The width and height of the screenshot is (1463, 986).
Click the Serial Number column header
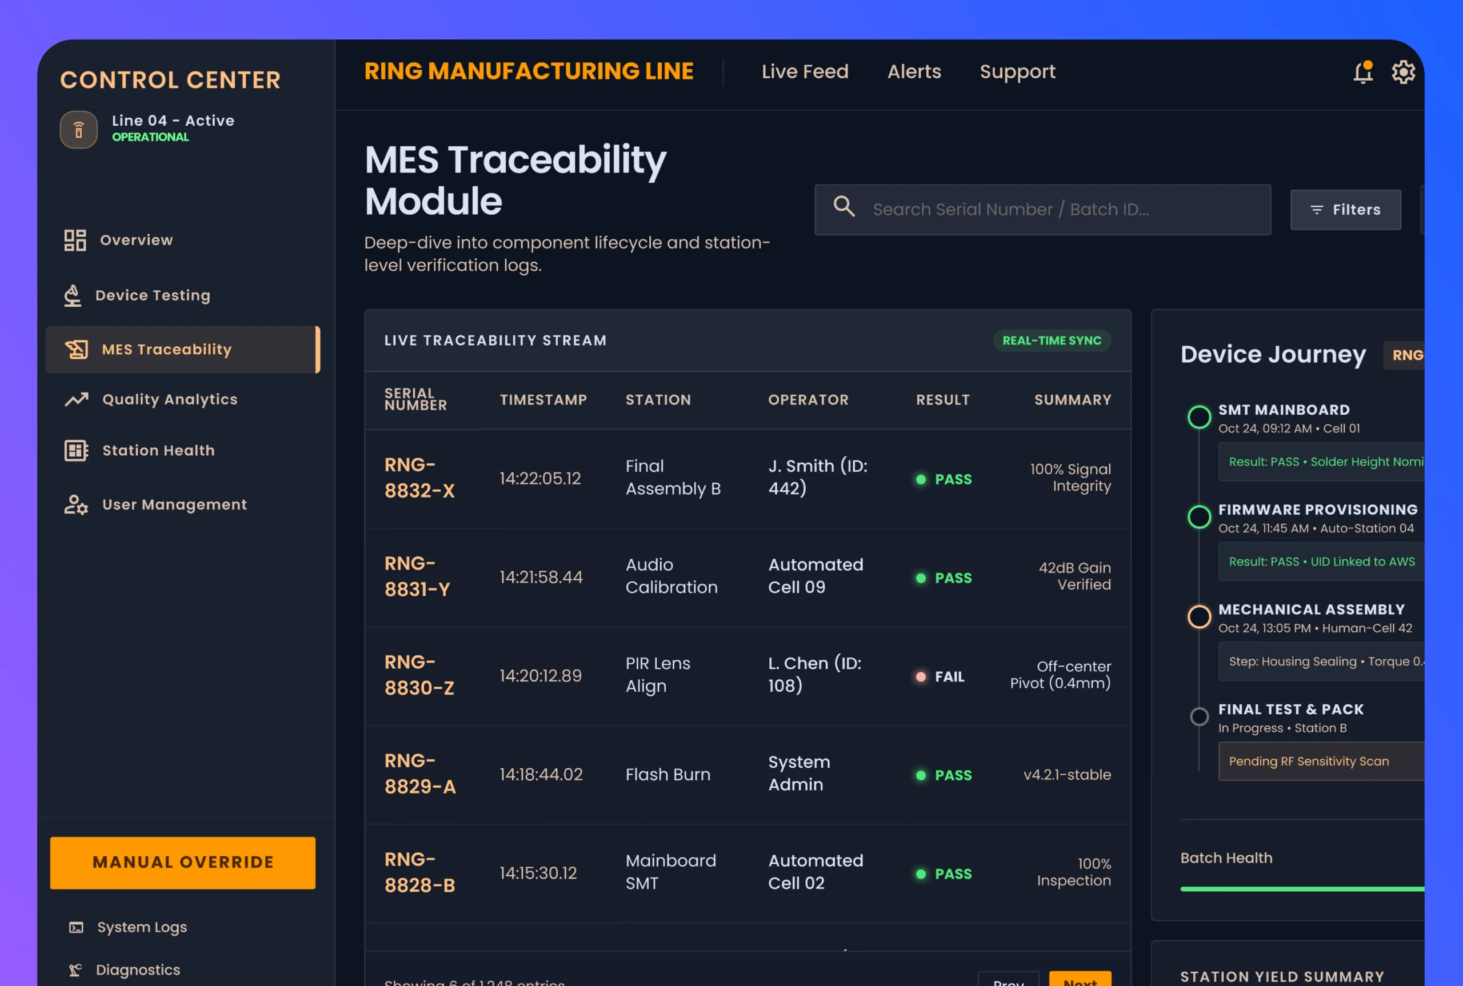tap(415, 399)
